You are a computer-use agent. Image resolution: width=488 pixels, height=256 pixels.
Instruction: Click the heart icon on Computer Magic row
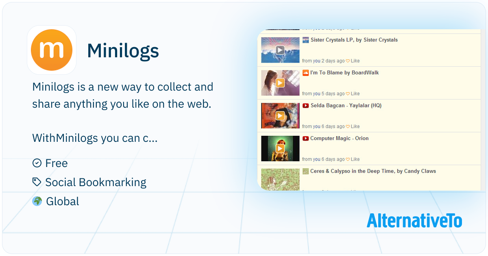coord(348,160)
